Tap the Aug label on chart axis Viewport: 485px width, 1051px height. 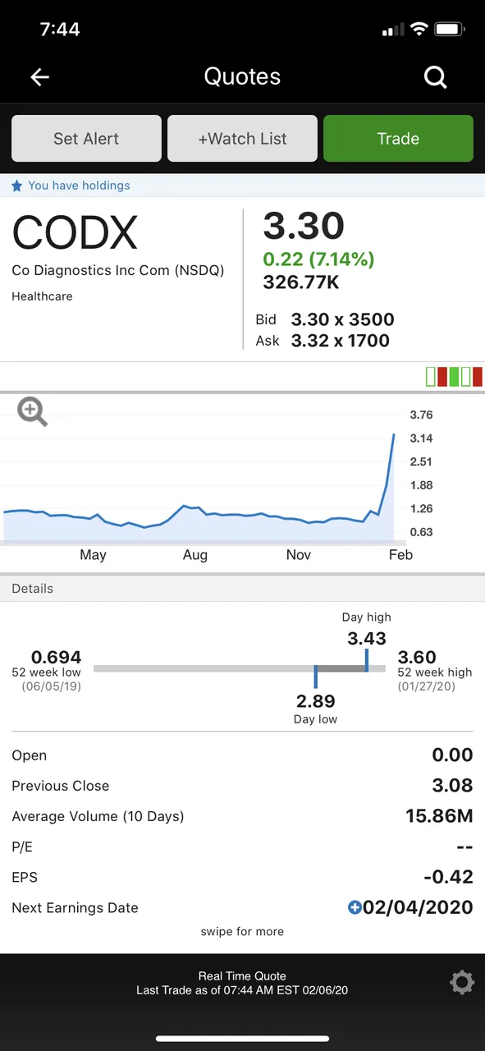click(195, 555)
